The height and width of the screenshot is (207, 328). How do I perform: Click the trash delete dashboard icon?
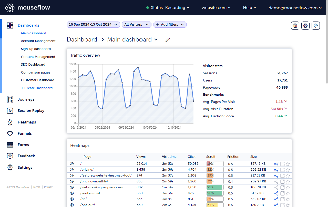[x=295, y=26]
